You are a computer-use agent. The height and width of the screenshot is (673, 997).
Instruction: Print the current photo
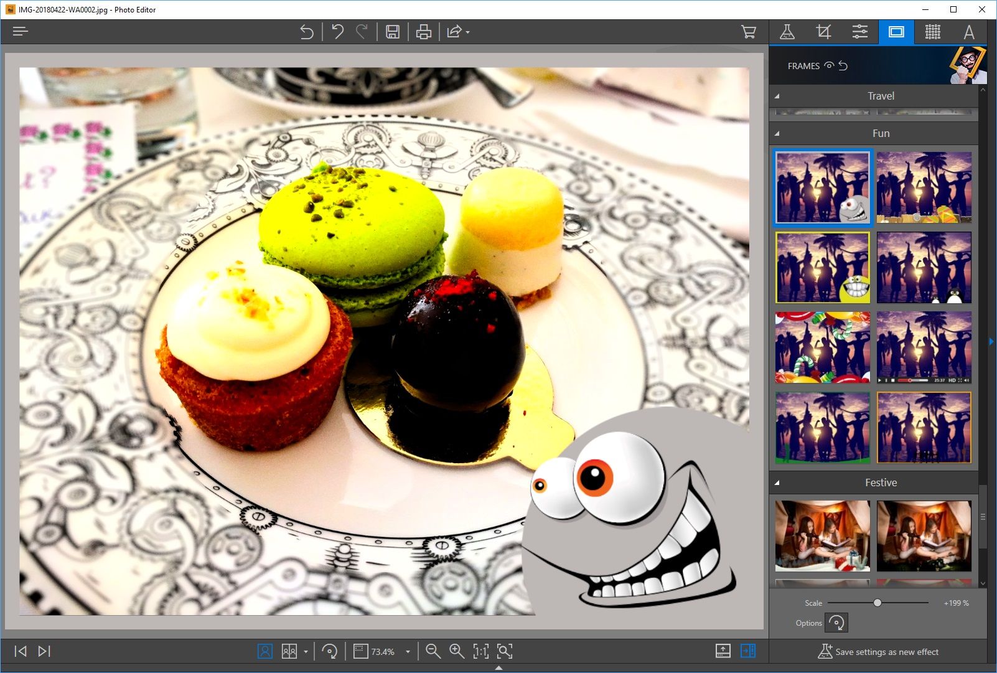tap(424, 32)
